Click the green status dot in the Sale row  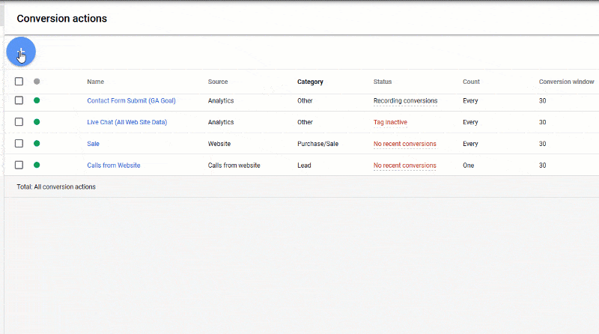click(37, 143)
